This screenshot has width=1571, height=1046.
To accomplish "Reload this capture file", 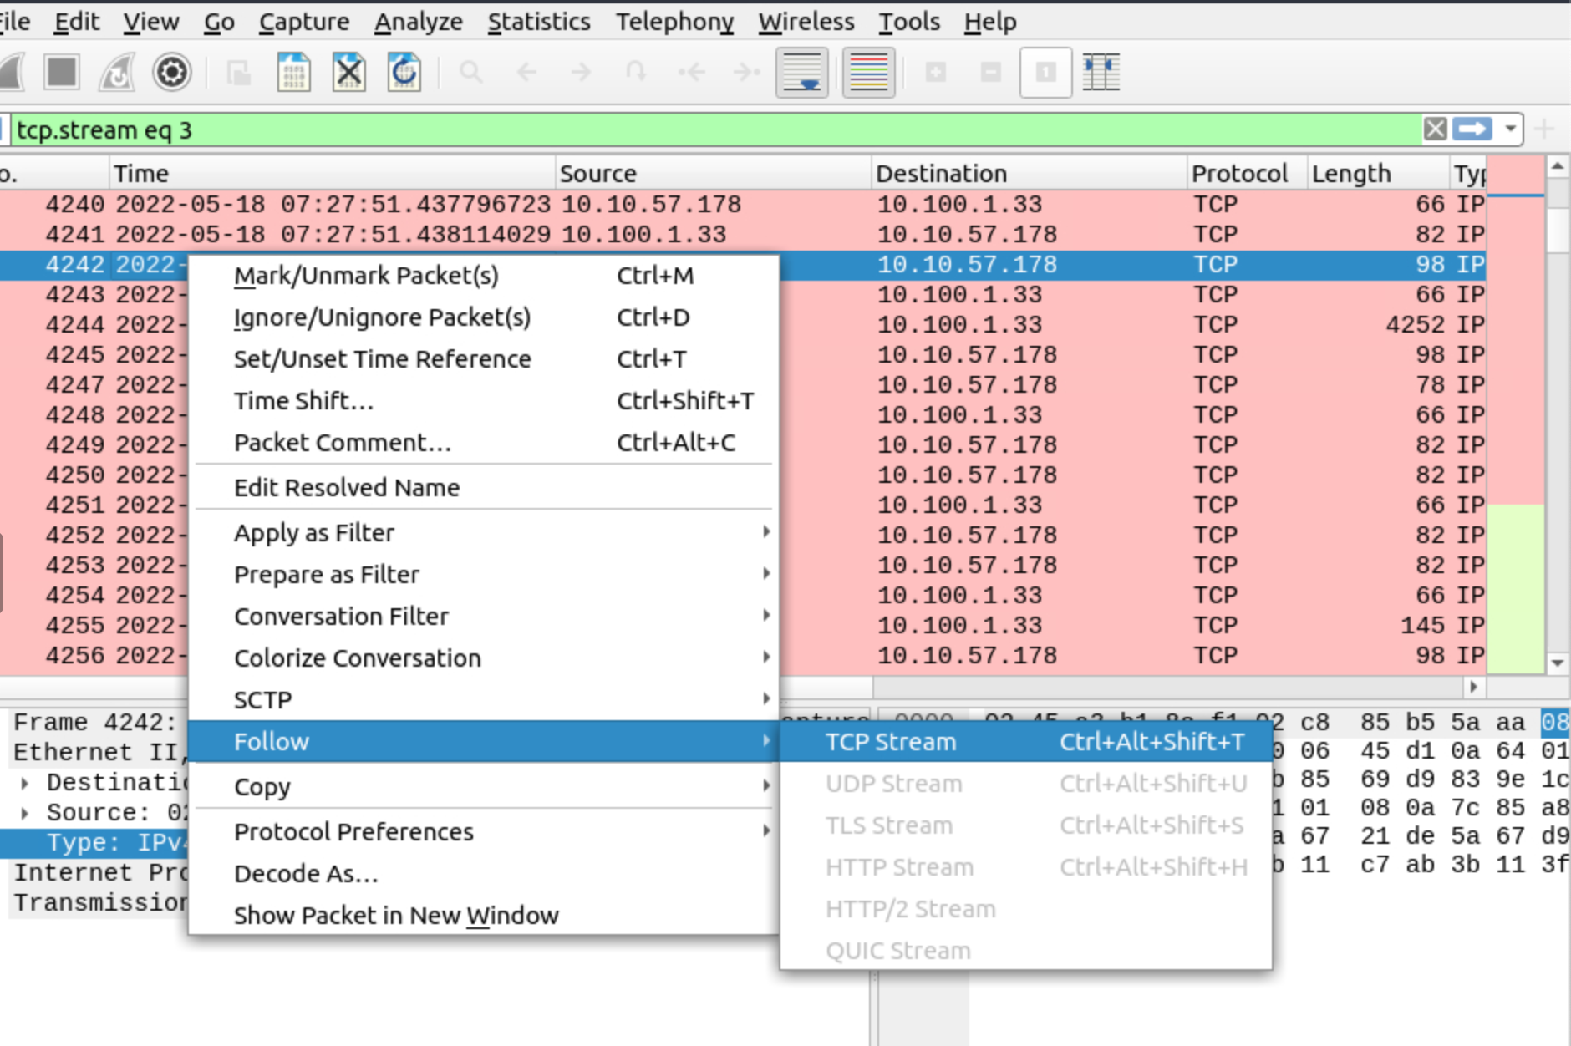I will (x=404, y=72).
